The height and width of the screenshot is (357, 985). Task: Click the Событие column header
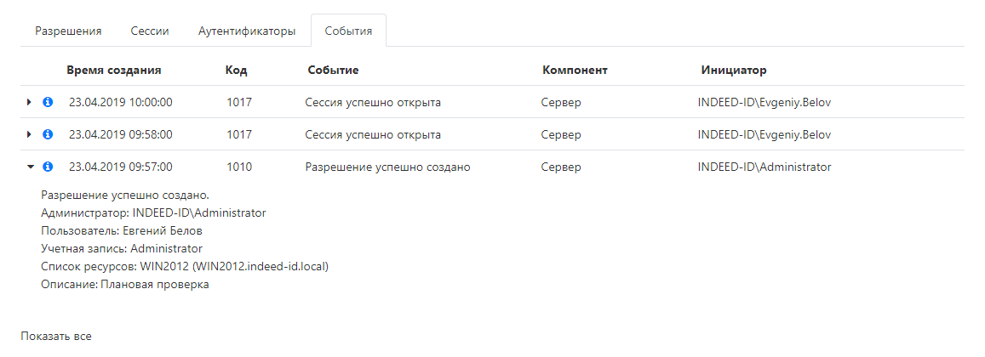click(x=333, y=70)
